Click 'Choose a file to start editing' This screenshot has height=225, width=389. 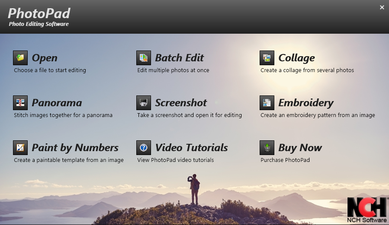point(50,70)
